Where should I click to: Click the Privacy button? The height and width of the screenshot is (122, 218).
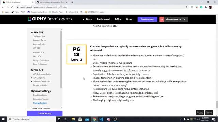pyautogui.click(x=200, y=113)
